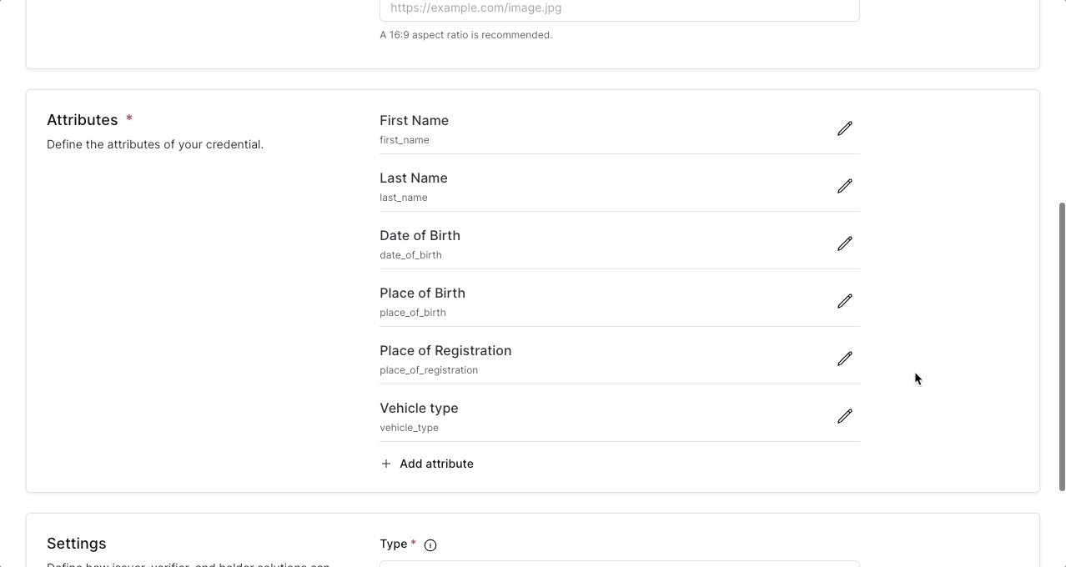Click the last_name attribute key text
The image size is (1066, 567).
(404, 198)
